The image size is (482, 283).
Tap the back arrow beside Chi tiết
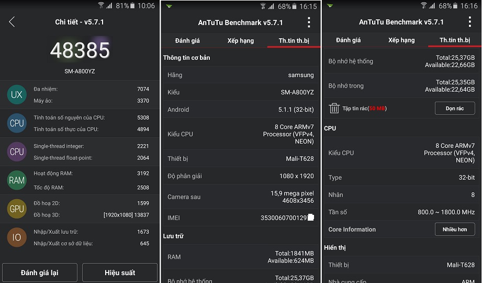coord(12,22)
